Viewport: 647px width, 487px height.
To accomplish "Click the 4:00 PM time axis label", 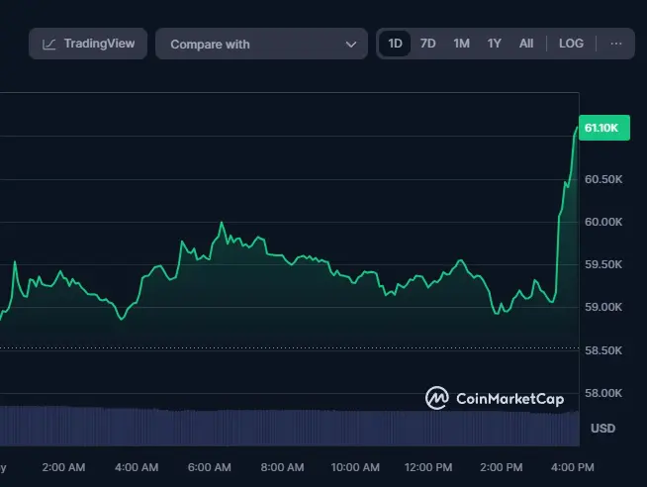I will click(573, 467).
